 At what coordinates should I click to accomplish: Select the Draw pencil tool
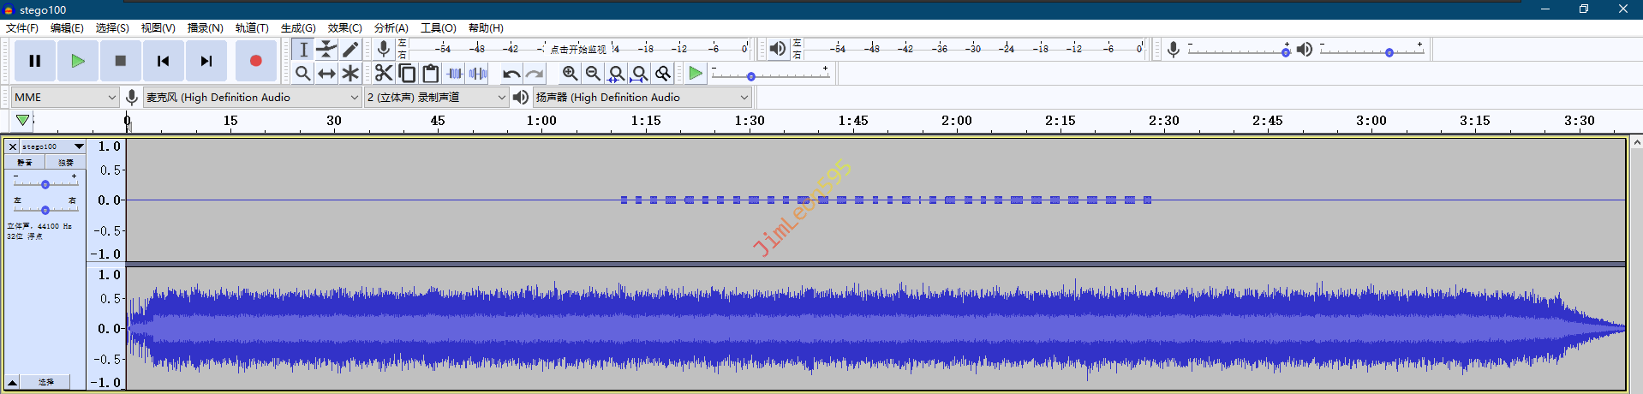tap(350, 50)
